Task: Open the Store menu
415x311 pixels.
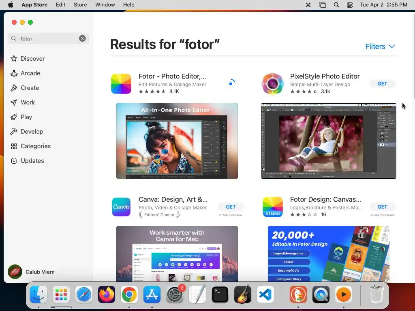Action: 80,5
